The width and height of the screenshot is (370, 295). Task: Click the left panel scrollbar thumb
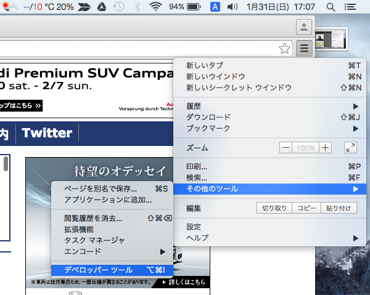click(6, 164)
